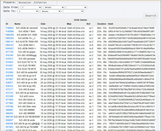Click the date '29 Jul 2026 @ 00:22 local'
This screenshot has width=161, height=131.
coord(53,76)
